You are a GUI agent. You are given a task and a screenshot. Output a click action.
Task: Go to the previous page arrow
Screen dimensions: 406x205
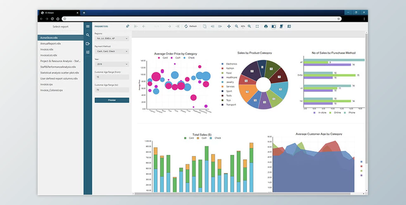(x=143, y=26)
